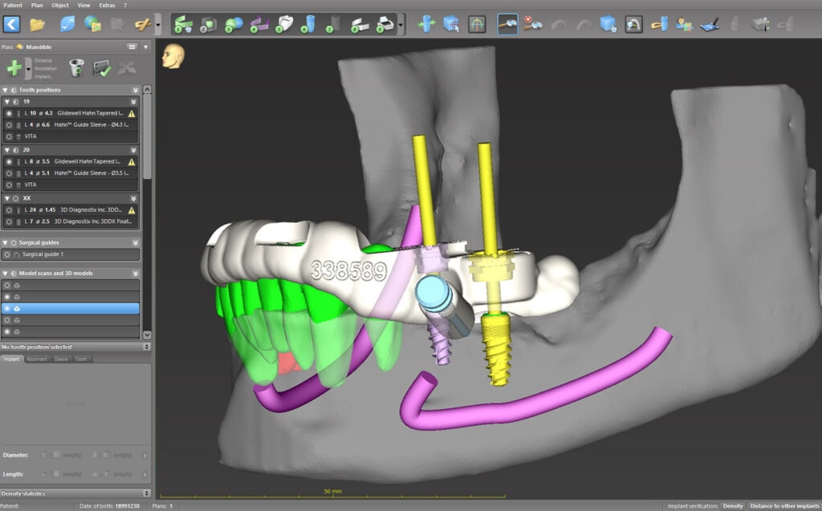The image size is (822, 511).
Task: Select workflow step 6 implant icon
Action: pos(307,25)
